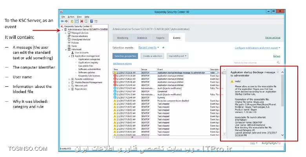
Task: Click the Advanced grid icon in tree
Action: click(69, 49)
